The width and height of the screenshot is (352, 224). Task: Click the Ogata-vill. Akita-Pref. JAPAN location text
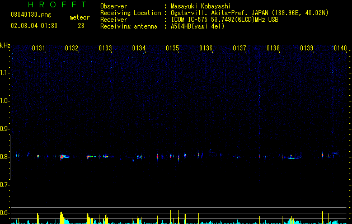click(250, 13)
